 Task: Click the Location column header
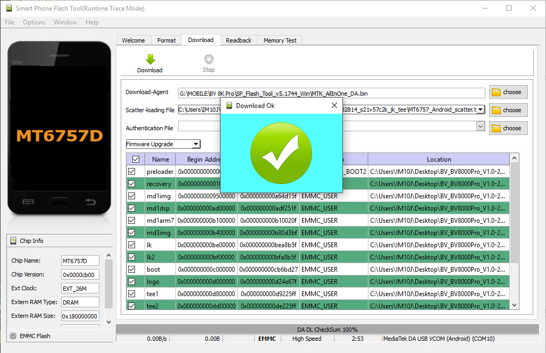tap(439, 159)
